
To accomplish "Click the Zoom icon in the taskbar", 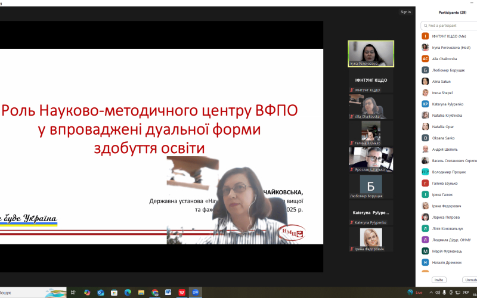I will pyautogui.click(x=196, y=293).
